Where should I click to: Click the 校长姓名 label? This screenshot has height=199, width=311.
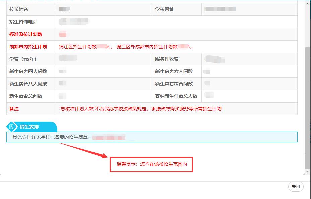tap(19, 9)
